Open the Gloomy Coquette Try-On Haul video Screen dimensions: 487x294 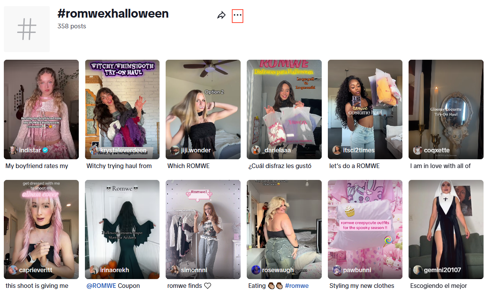pyautogui.click(x=446, y=109)
